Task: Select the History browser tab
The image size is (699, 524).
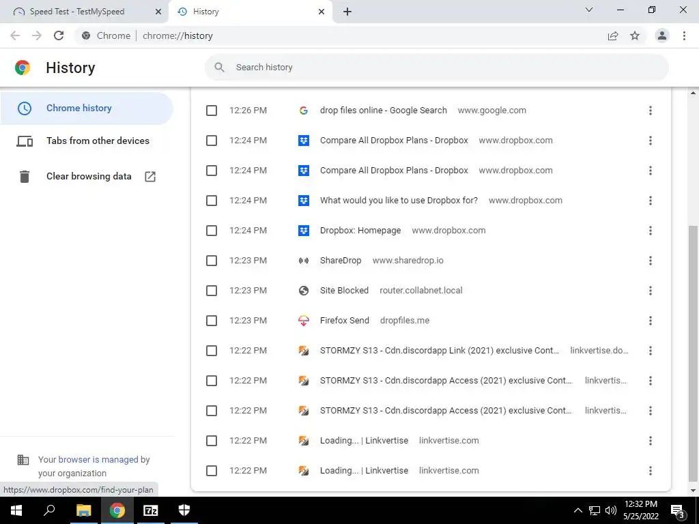Action: [250, 12]
